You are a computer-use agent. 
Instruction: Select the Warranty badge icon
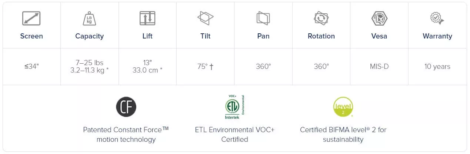(437, 19)
